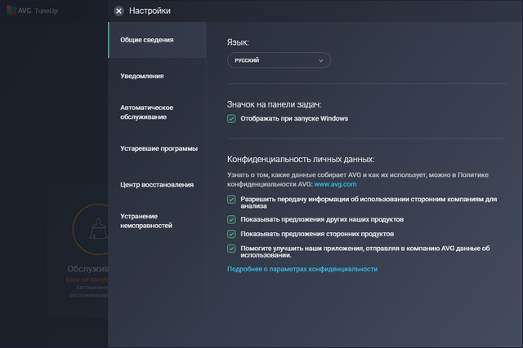Screen dimensions: 523x348
Task: Close the Настройки settings panel
Action: click(119, 11)
